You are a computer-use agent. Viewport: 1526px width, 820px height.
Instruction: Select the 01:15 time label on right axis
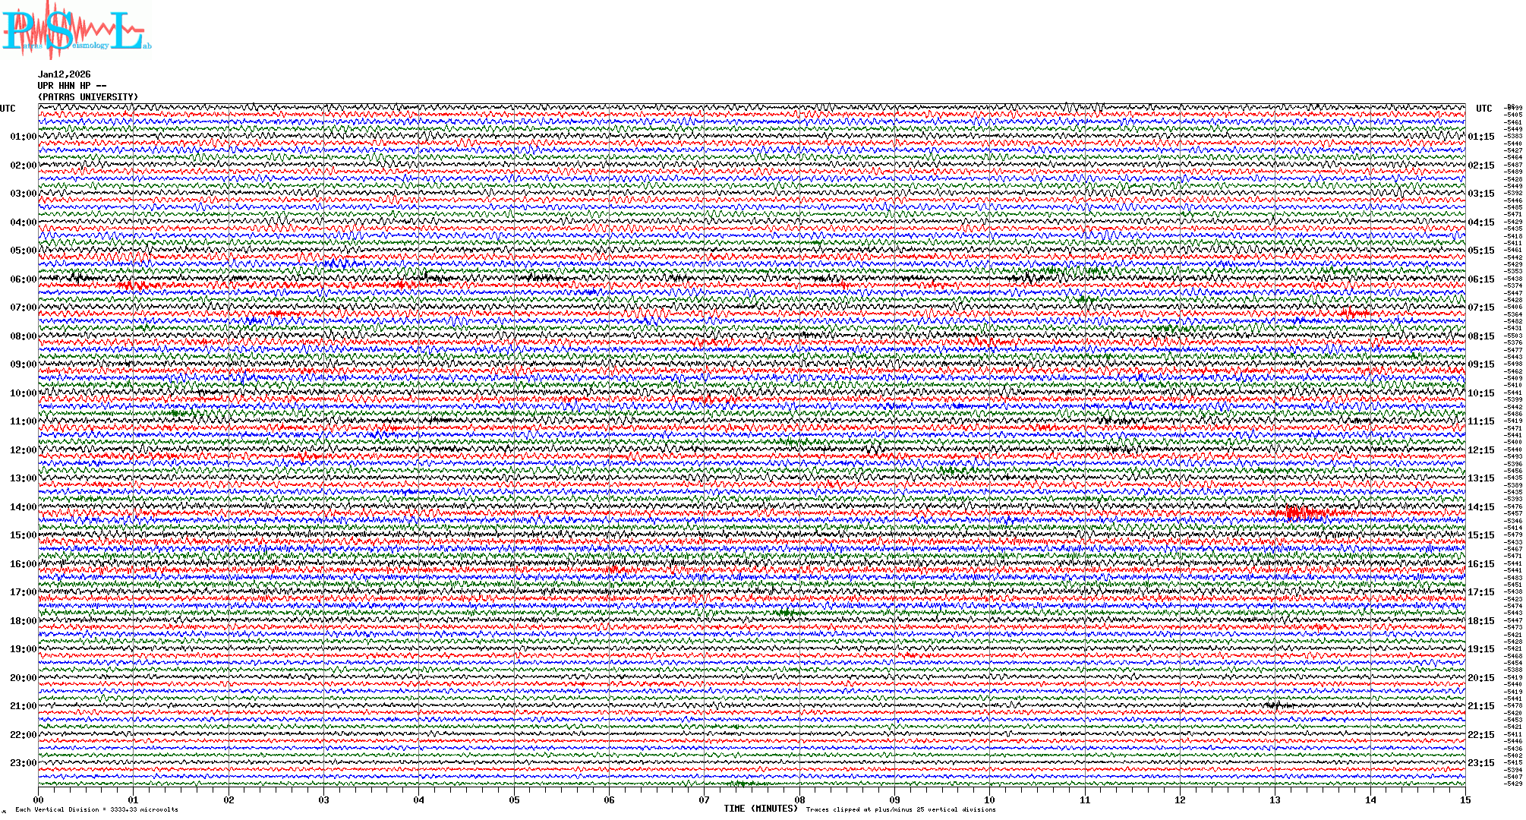click(1480, 137)
